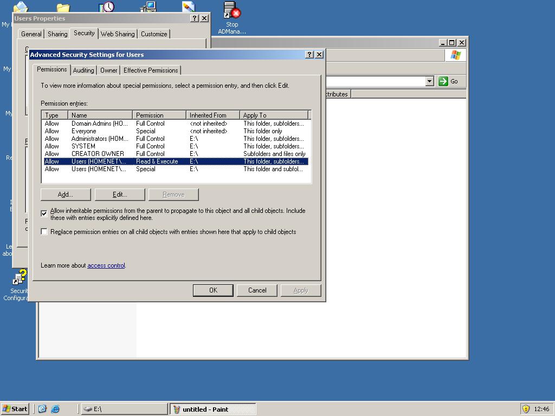Screen dimensions: 555x416
Task: Switch to the Owner tab
Action: click(x=108, y=70)
